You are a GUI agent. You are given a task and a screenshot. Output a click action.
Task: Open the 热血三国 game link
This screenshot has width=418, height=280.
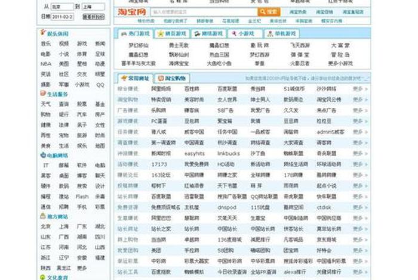pyautogui.click(x=219, y=55)
